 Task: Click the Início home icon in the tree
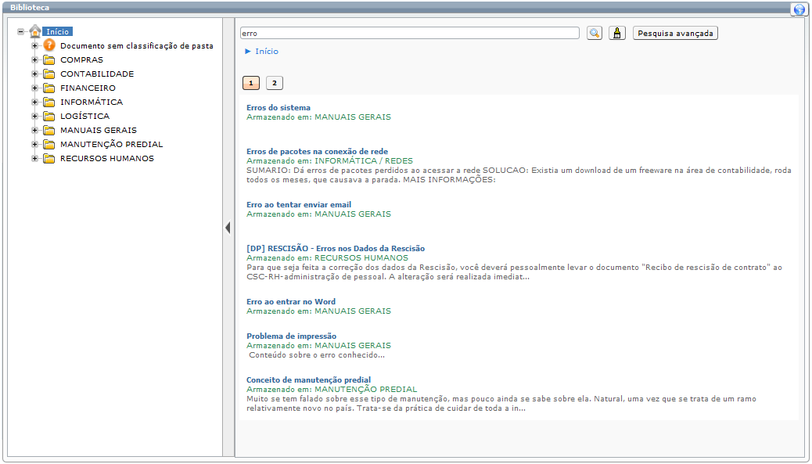click(34, 31)
